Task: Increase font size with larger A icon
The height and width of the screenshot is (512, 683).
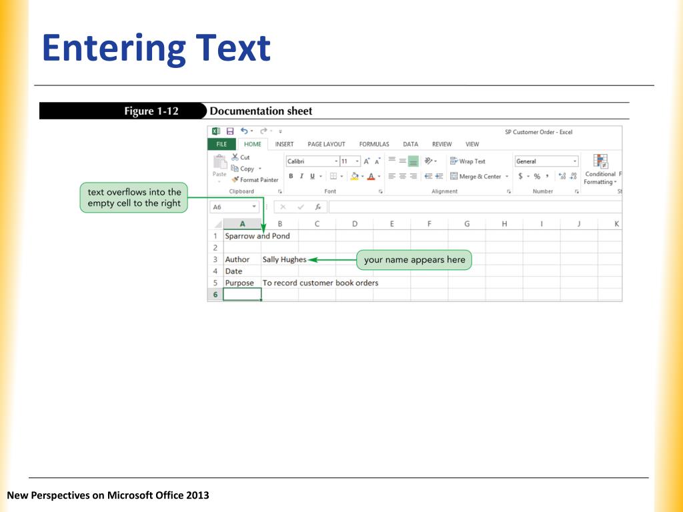Action: click(367, 161)
